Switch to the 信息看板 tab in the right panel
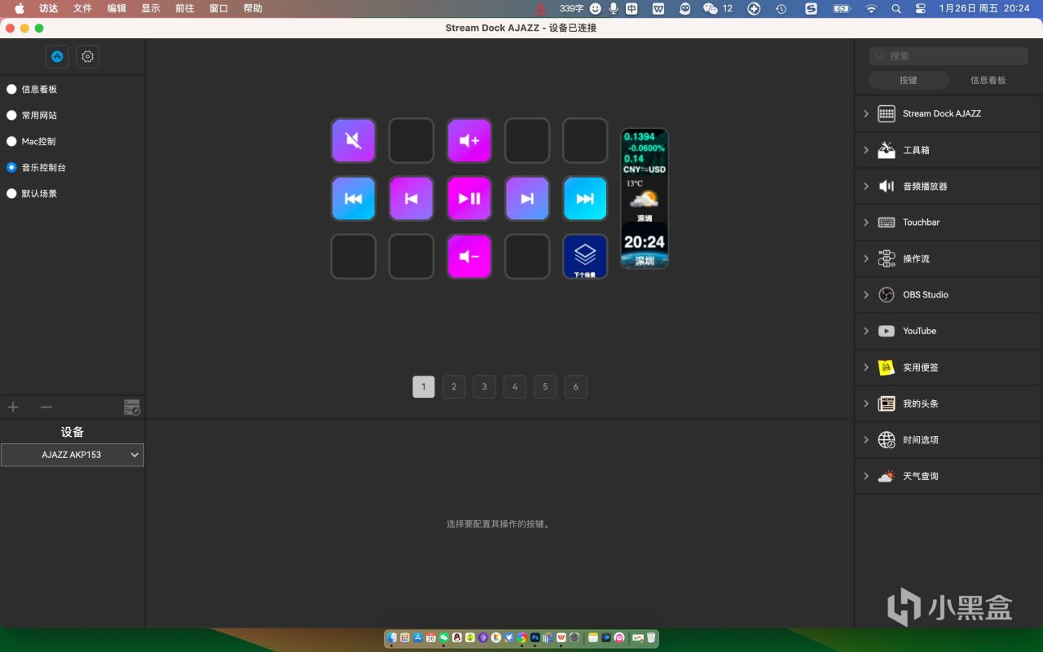This screenshot has width=1043, height=652. pos(988,80)
